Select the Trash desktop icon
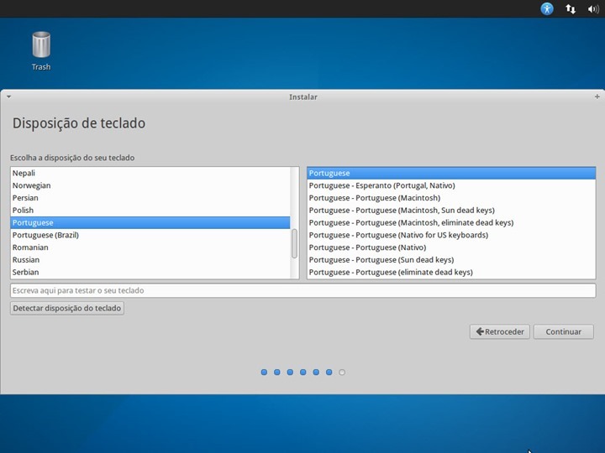This screenshot has width=605, height=453. 41,51
